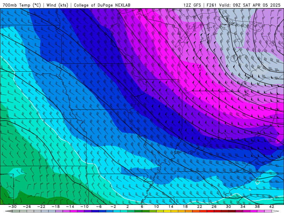284x213 pixels.
Task: Click the 26 color scale label
Action: click(x=214, y=207)
